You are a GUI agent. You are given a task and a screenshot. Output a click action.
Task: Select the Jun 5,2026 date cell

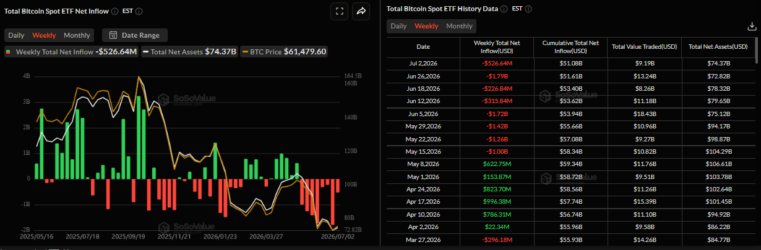[423, 114]
